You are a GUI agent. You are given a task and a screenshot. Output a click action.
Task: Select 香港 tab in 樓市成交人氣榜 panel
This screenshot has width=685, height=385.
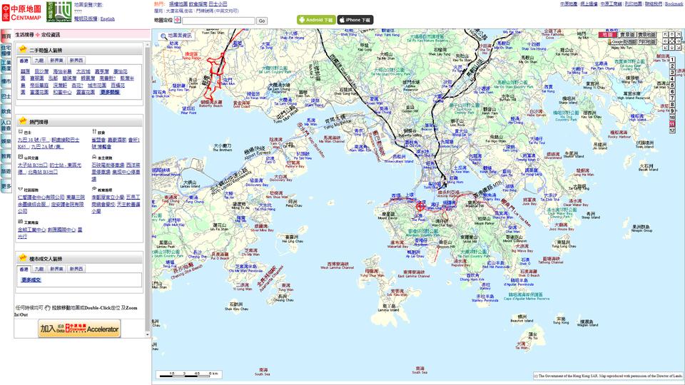24,269
